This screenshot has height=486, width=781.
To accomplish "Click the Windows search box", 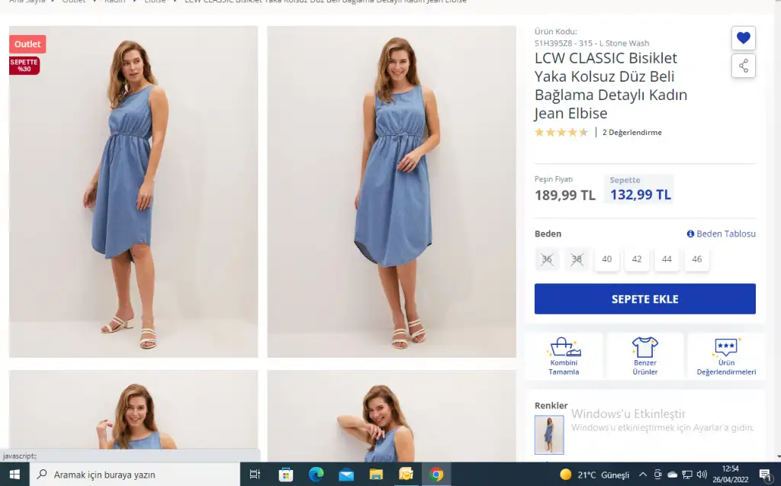I will [137, 475].
